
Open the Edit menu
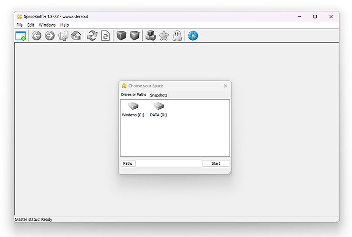[31, 25]
